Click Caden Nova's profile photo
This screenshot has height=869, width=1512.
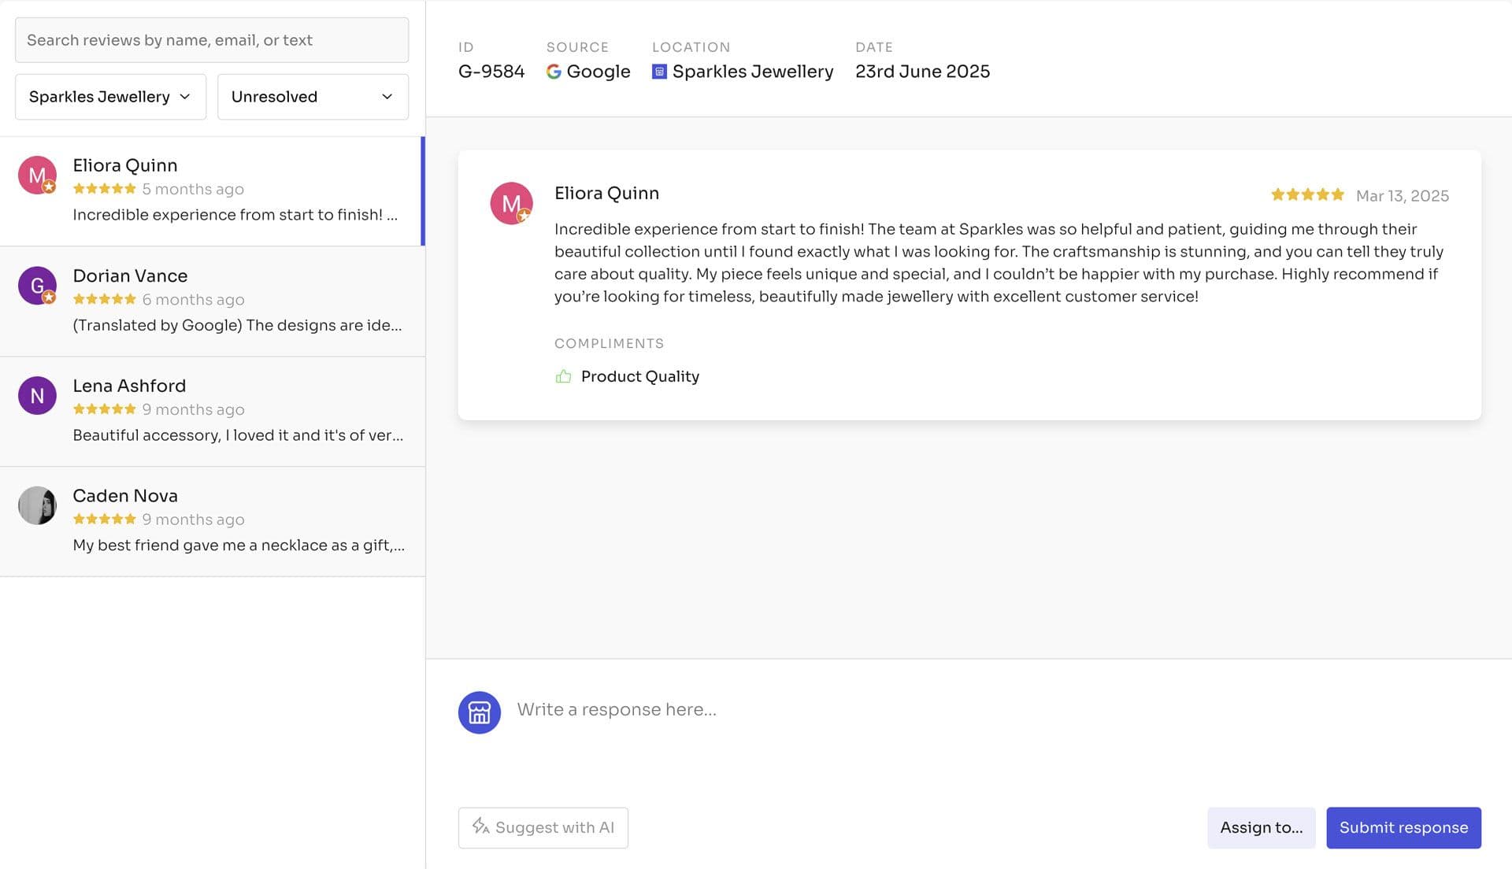37,505
